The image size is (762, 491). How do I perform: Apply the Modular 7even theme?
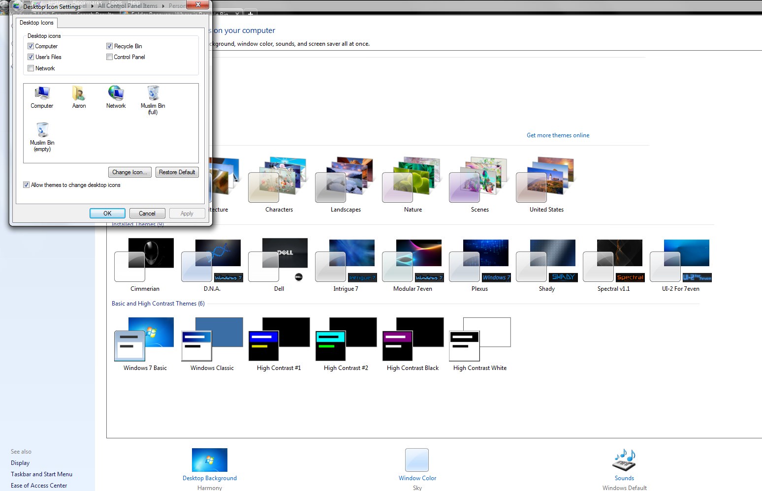[413, 265]
